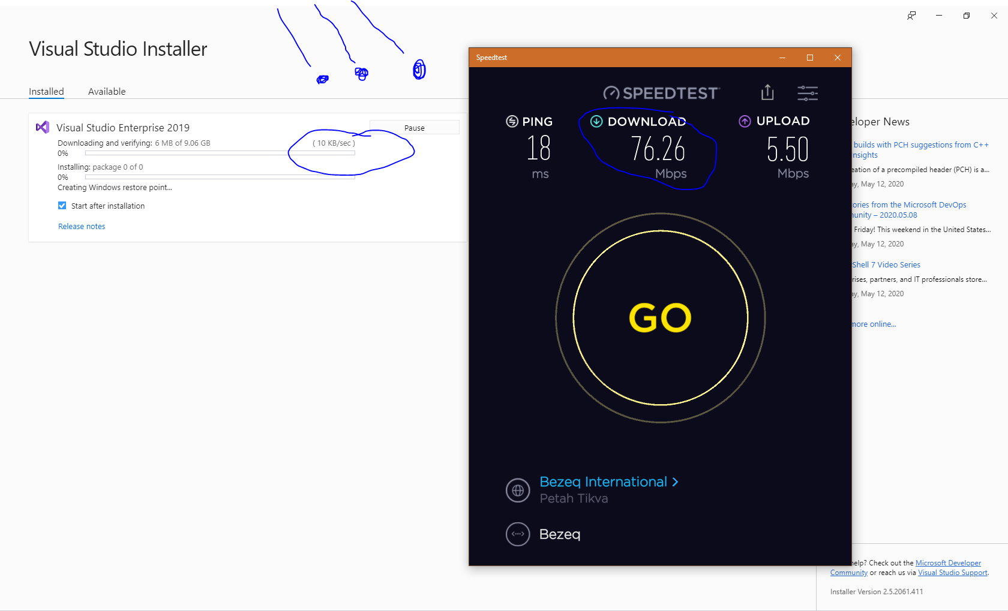This screenshot has width=1008, height=611.
Task: Click the Speedtest window title bar text
Action: pos(491,58)
